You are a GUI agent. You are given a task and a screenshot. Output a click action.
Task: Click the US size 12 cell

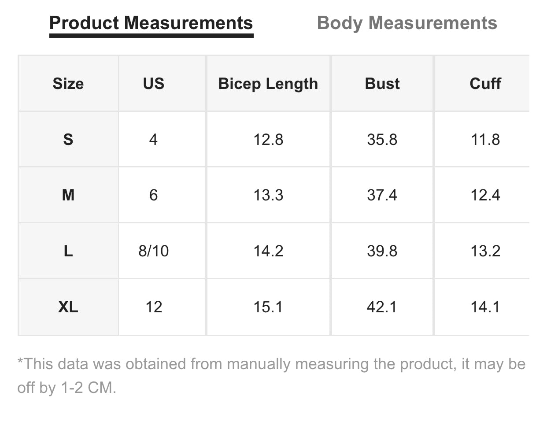pyautogui.click(x=153, y=307)
